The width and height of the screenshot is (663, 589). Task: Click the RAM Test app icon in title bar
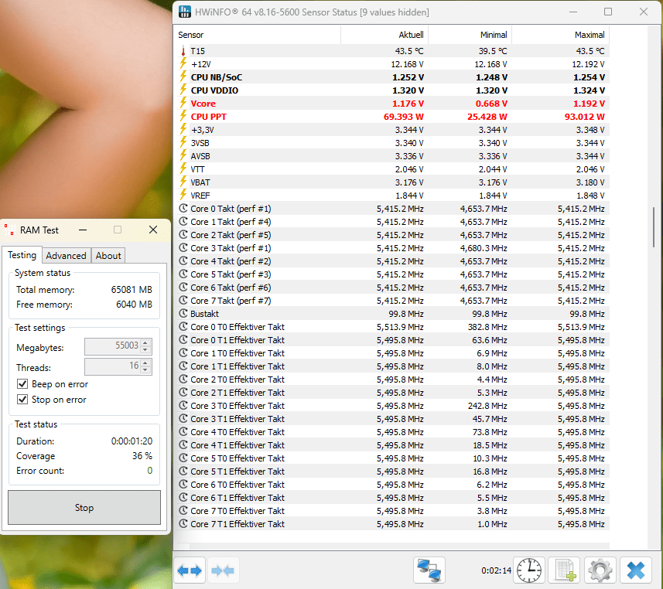click(x=9, y=230)
